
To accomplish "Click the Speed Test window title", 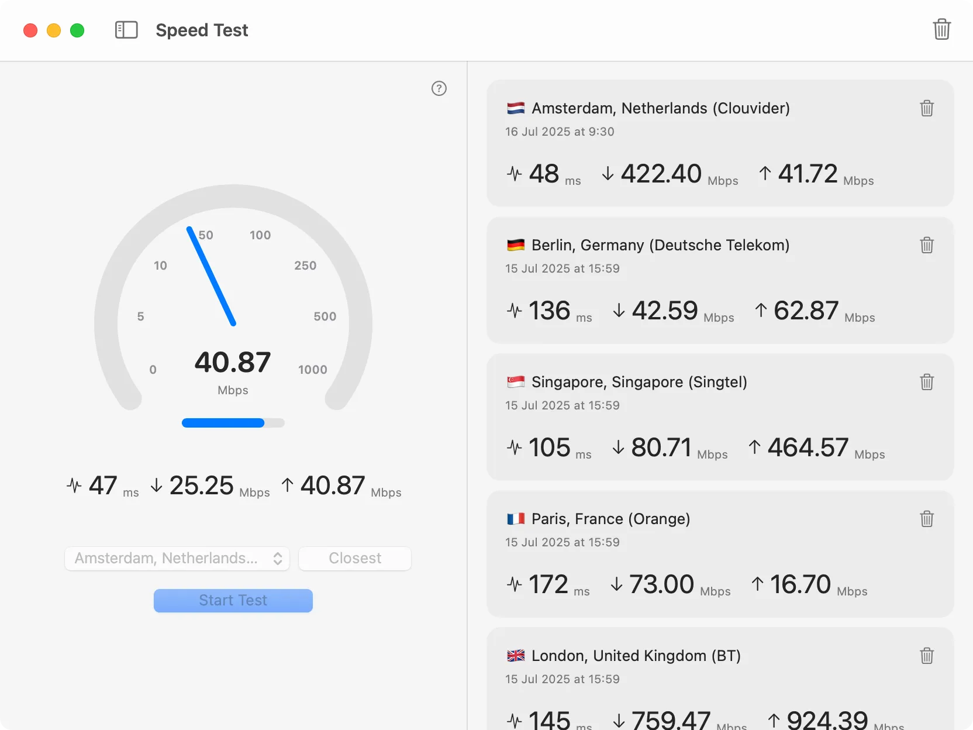I will 202,30.
